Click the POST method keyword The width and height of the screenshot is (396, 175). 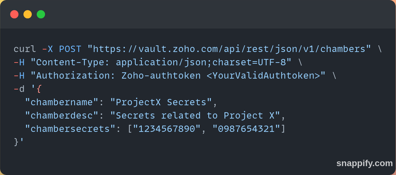point(70,49)
